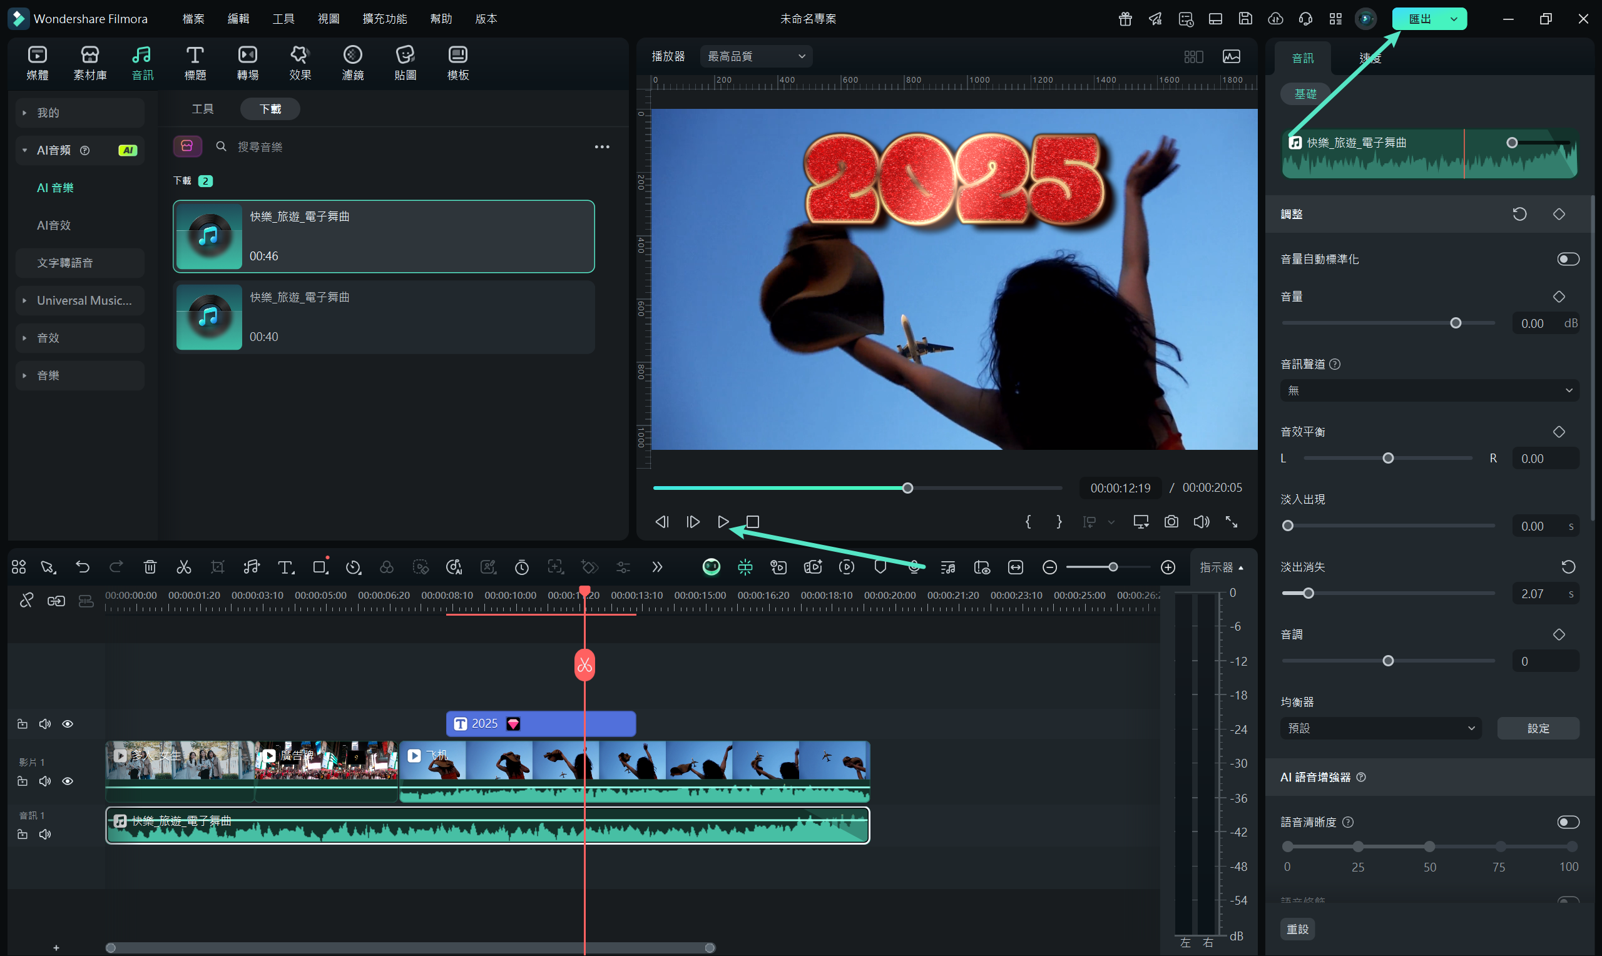Click the 音量 keyframe diamond icon
Screen dimensions: 1602x956
point(1559,297)
